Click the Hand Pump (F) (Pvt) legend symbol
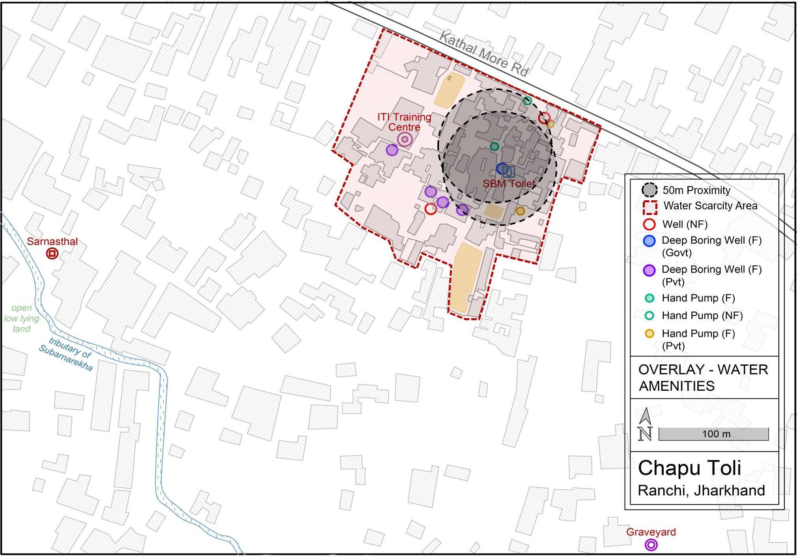 click(649, 334)
